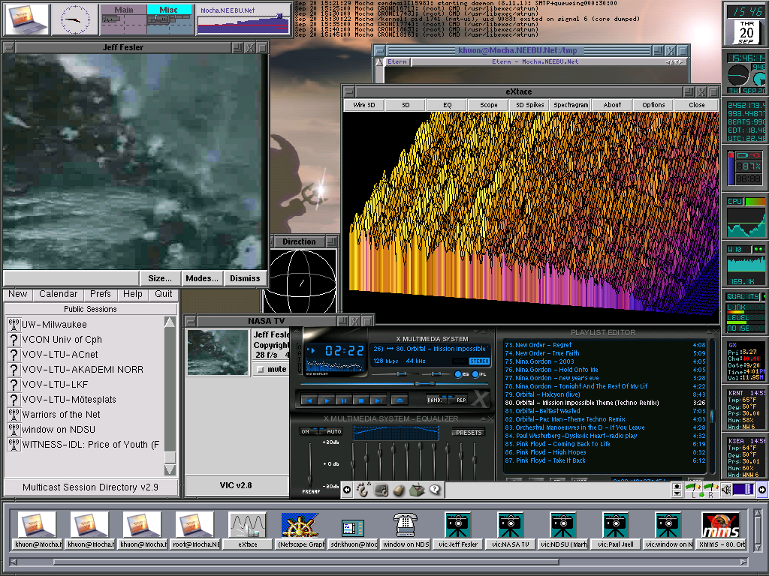Toggle the equalizer AUTO switch
The width and height of the screenshot is (769, 576).
coord(333,431)
